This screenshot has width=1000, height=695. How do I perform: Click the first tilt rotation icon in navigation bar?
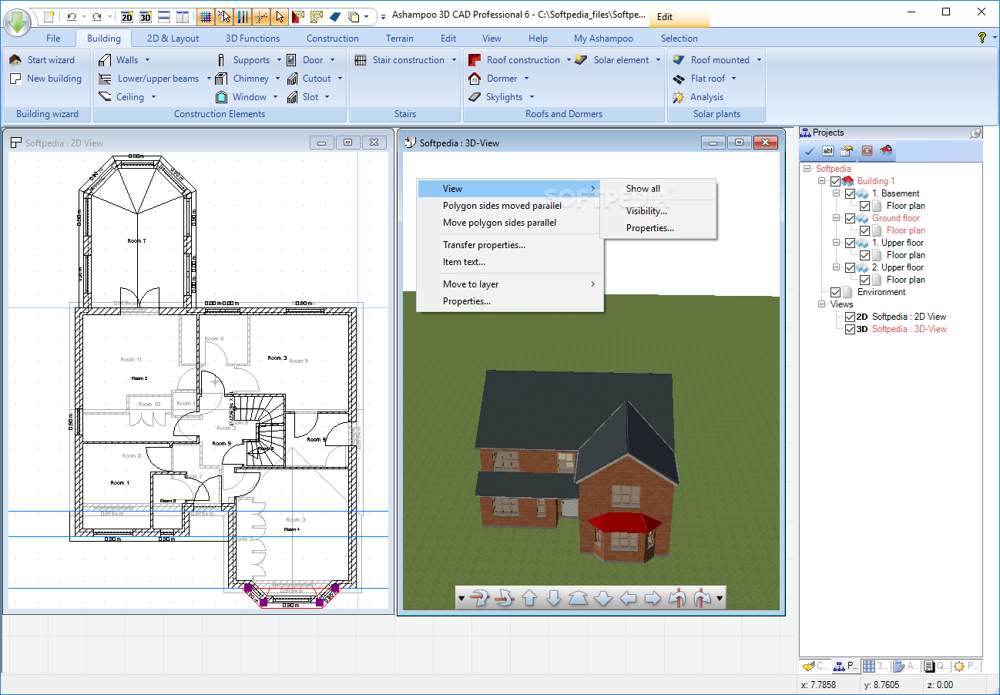click(x=480, y=598)
